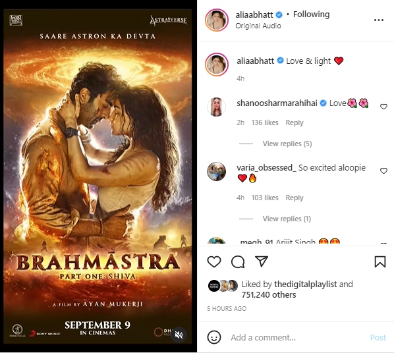Open thedigitalplaylist profile link
Screen dimensions: 394x353
[x=305, y=284]
